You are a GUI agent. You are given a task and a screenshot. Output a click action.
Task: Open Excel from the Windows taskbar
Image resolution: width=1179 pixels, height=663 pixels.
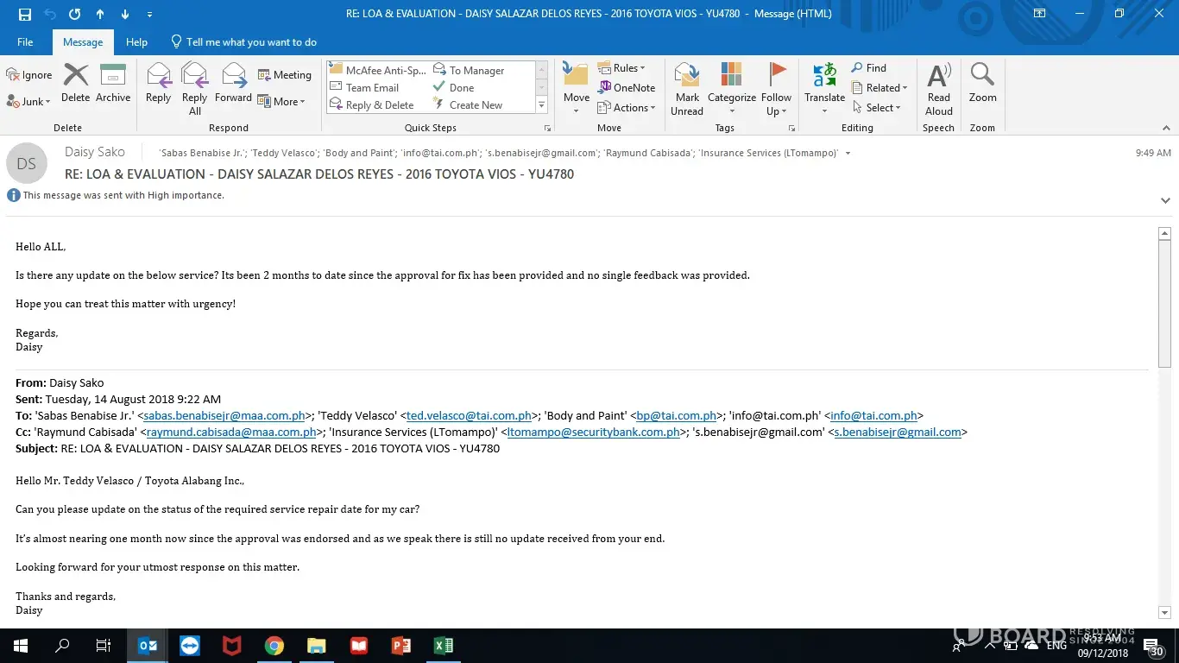[443, 646]
